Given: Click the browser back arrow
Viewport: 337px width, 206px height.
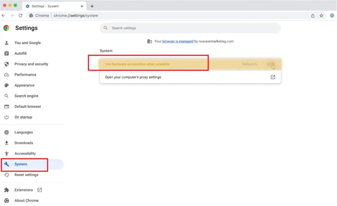Looking at the screenshot, I should pos(4,16).
